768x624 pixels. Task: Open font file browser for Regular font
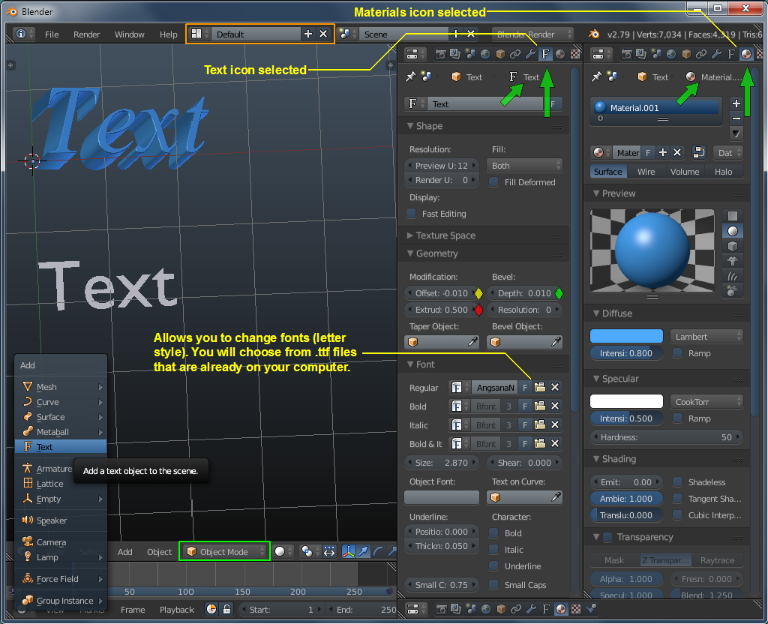click(540, 388)
